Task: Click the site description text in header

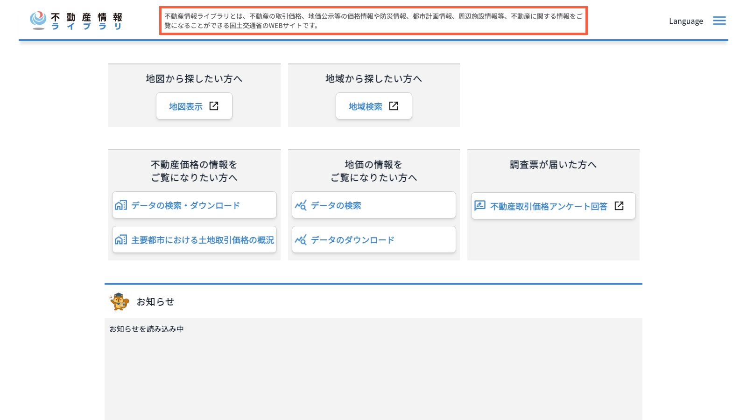Action: pyautogui.click(x=373, y=21)
